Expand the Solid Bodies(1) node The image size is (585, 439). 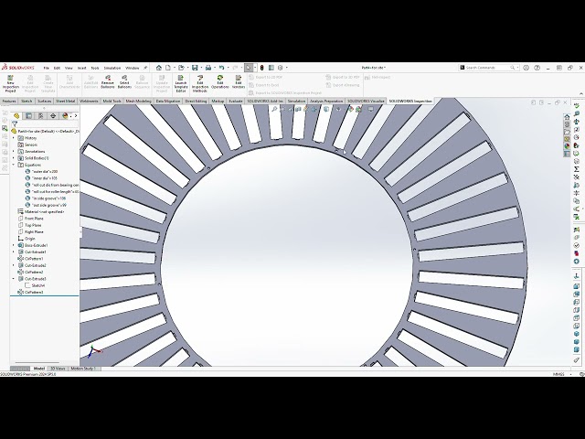14,158
